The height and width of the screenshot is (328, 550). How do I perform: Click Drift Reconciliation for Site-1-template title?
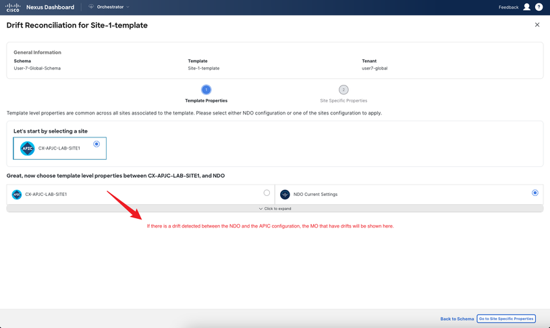tap(77, 25)
